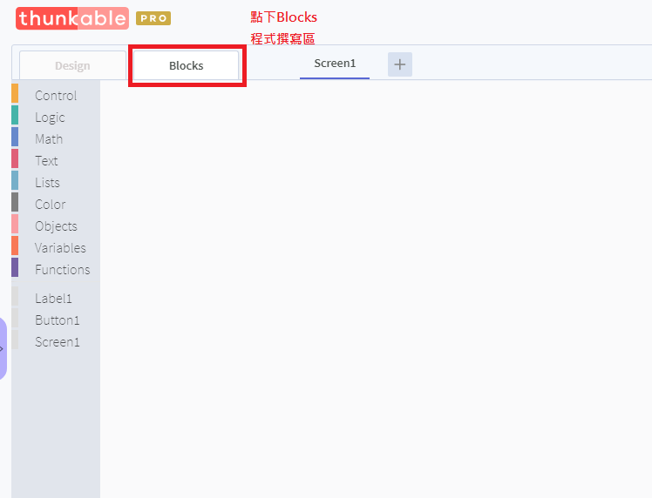Open the Color blocks category
Viewport: 652px width, 498px height.
click(51, 205)
